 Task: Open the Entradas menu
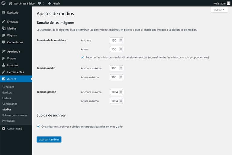coord(16,22)
